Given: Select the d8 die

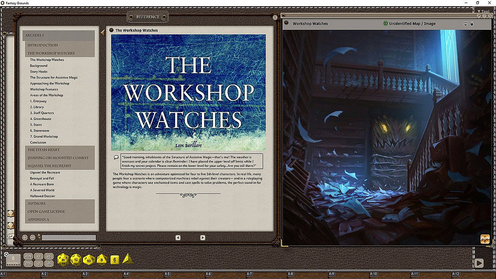Looking at the screenshot, I should 102,259.
